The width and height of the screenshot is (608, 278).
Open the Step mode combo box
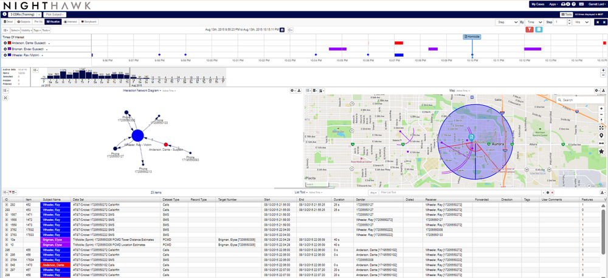(x=508, y=23)
